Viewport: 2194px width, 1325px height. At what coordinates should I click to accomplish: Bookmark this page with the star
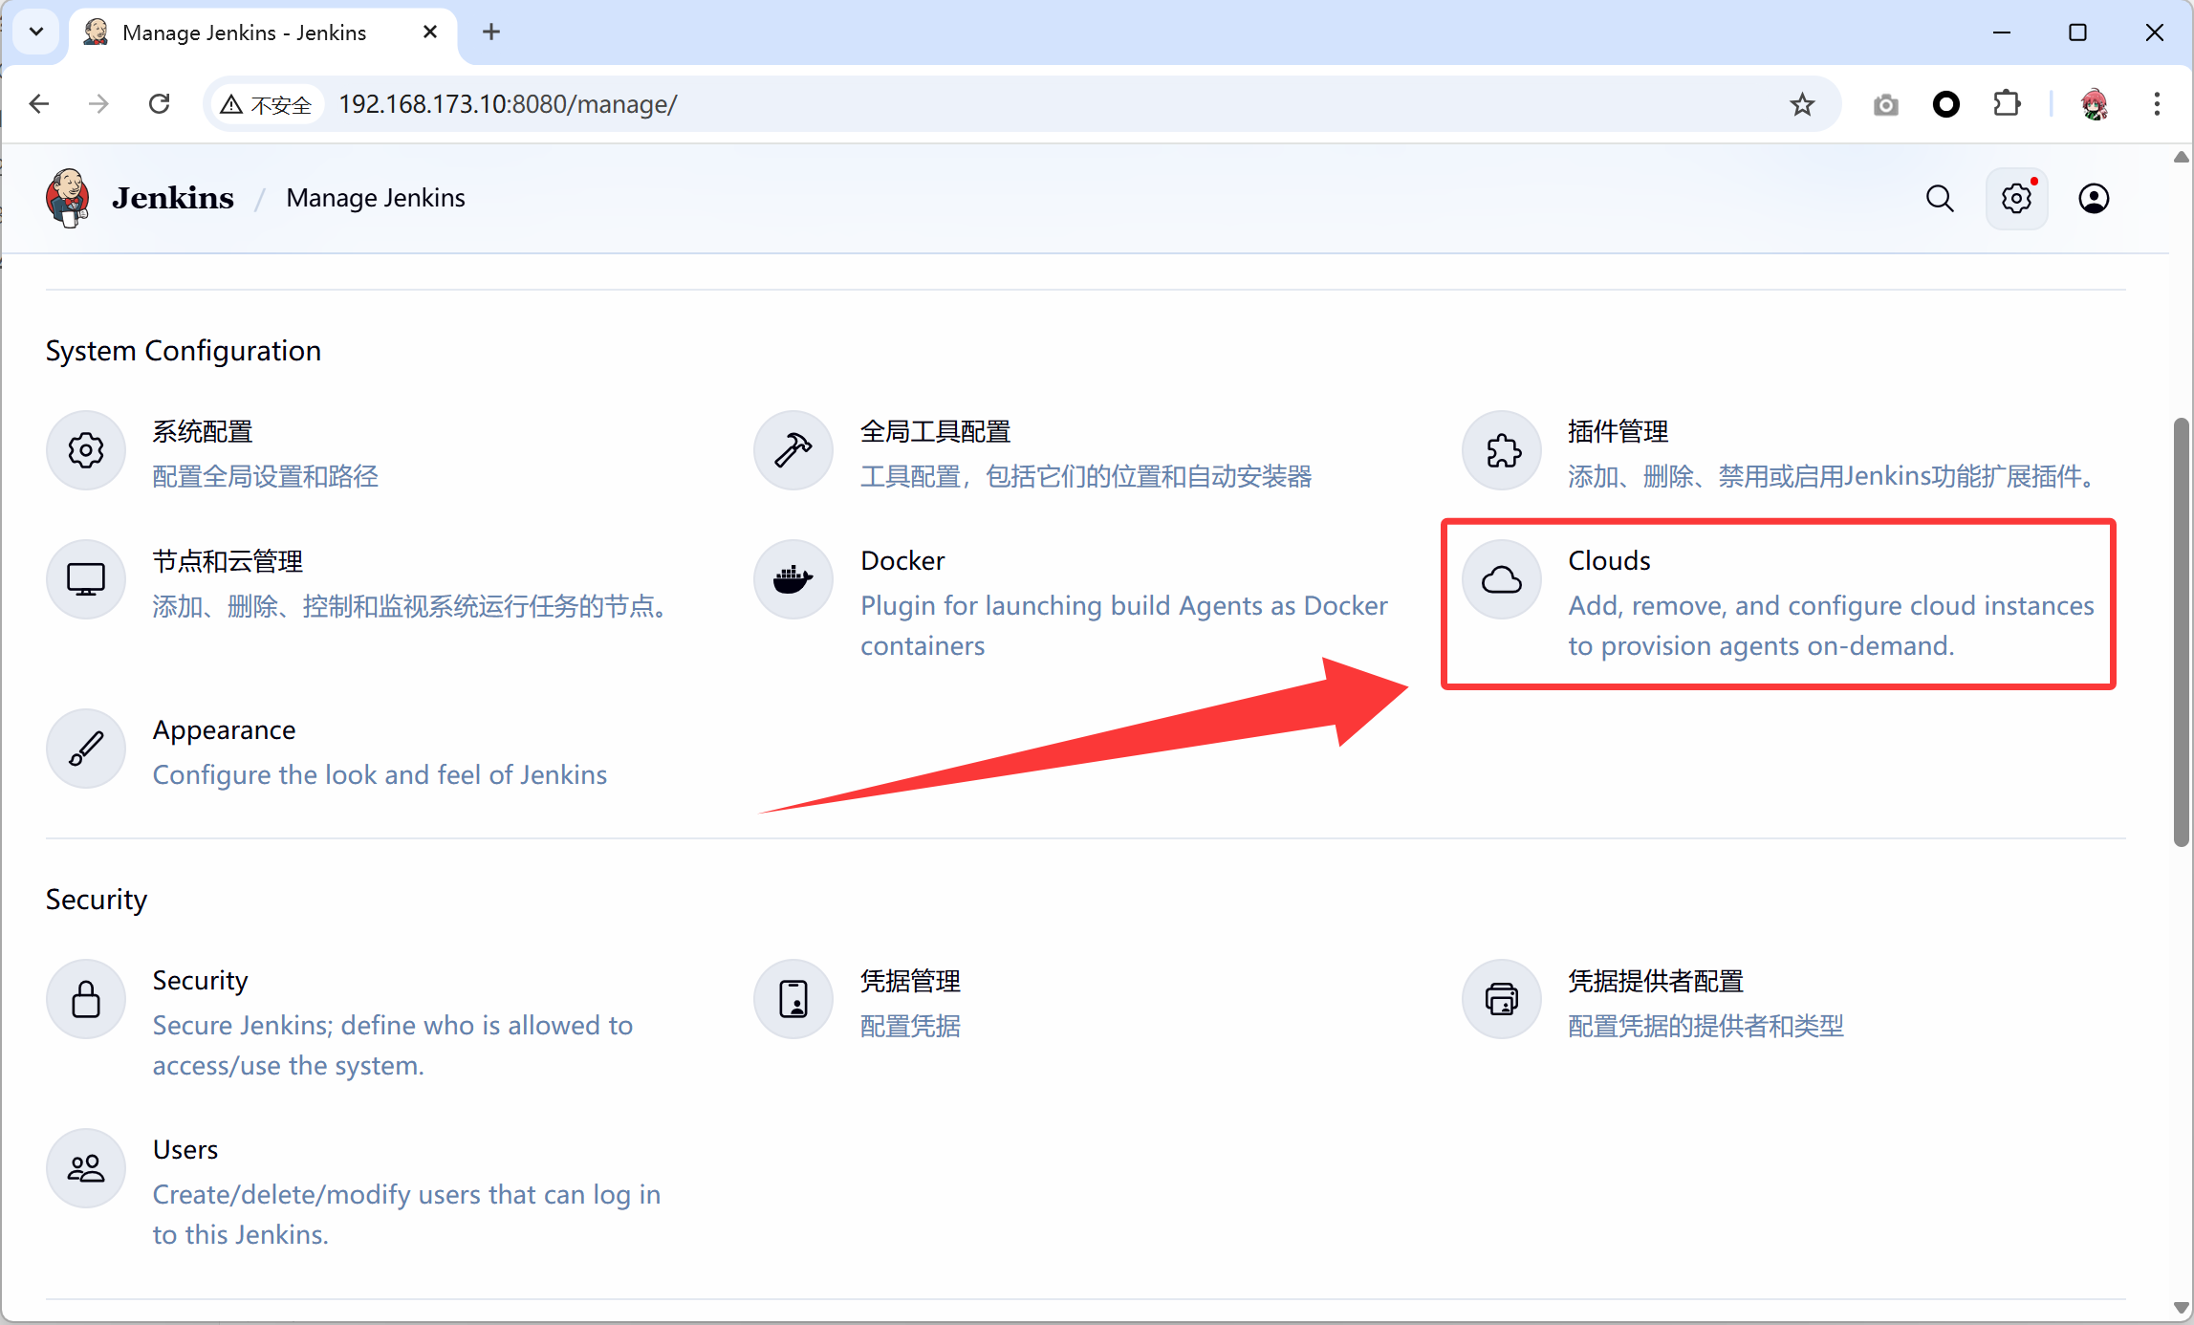coord(1802,104)
